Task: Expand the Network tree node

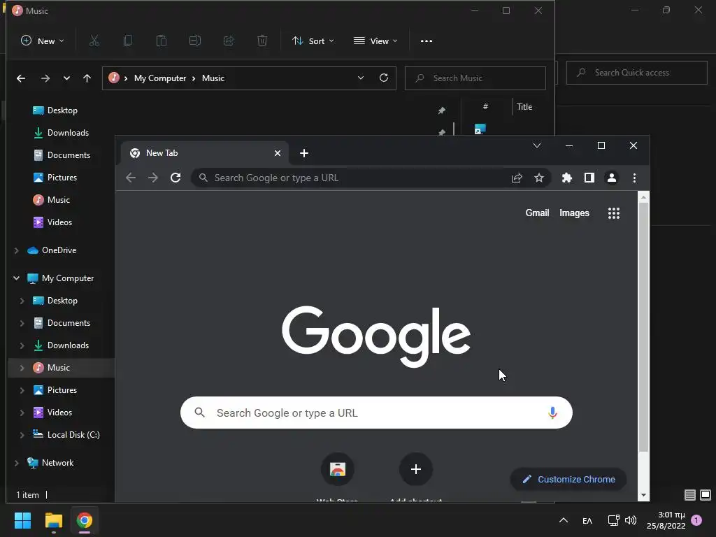Action: coord(17,463)
